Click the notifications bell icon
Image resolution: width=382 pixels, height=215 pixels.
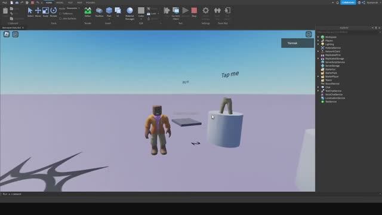point(337,2)
